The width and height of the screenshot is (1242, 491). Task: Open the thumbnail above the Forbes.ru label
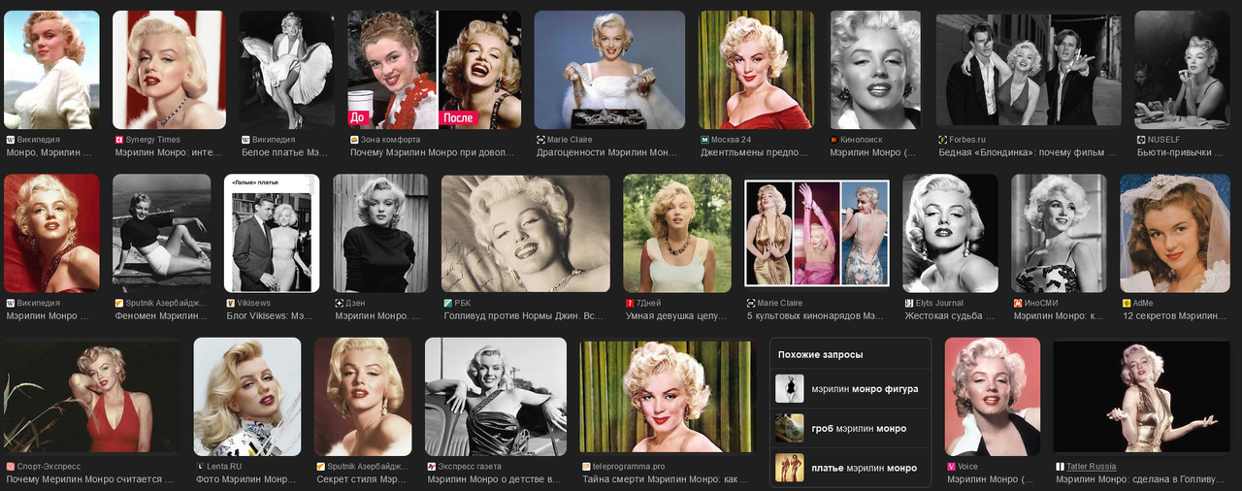click(x=1029, y=70)
